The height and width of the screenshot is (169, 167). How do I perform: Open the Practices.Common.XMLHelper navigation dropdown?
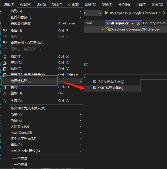(136, 29)
